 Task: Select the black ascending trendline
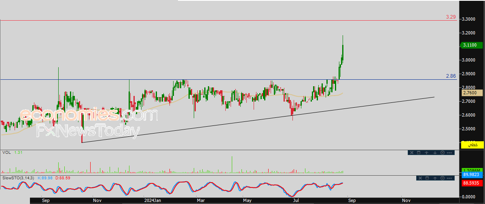[258, 120]
